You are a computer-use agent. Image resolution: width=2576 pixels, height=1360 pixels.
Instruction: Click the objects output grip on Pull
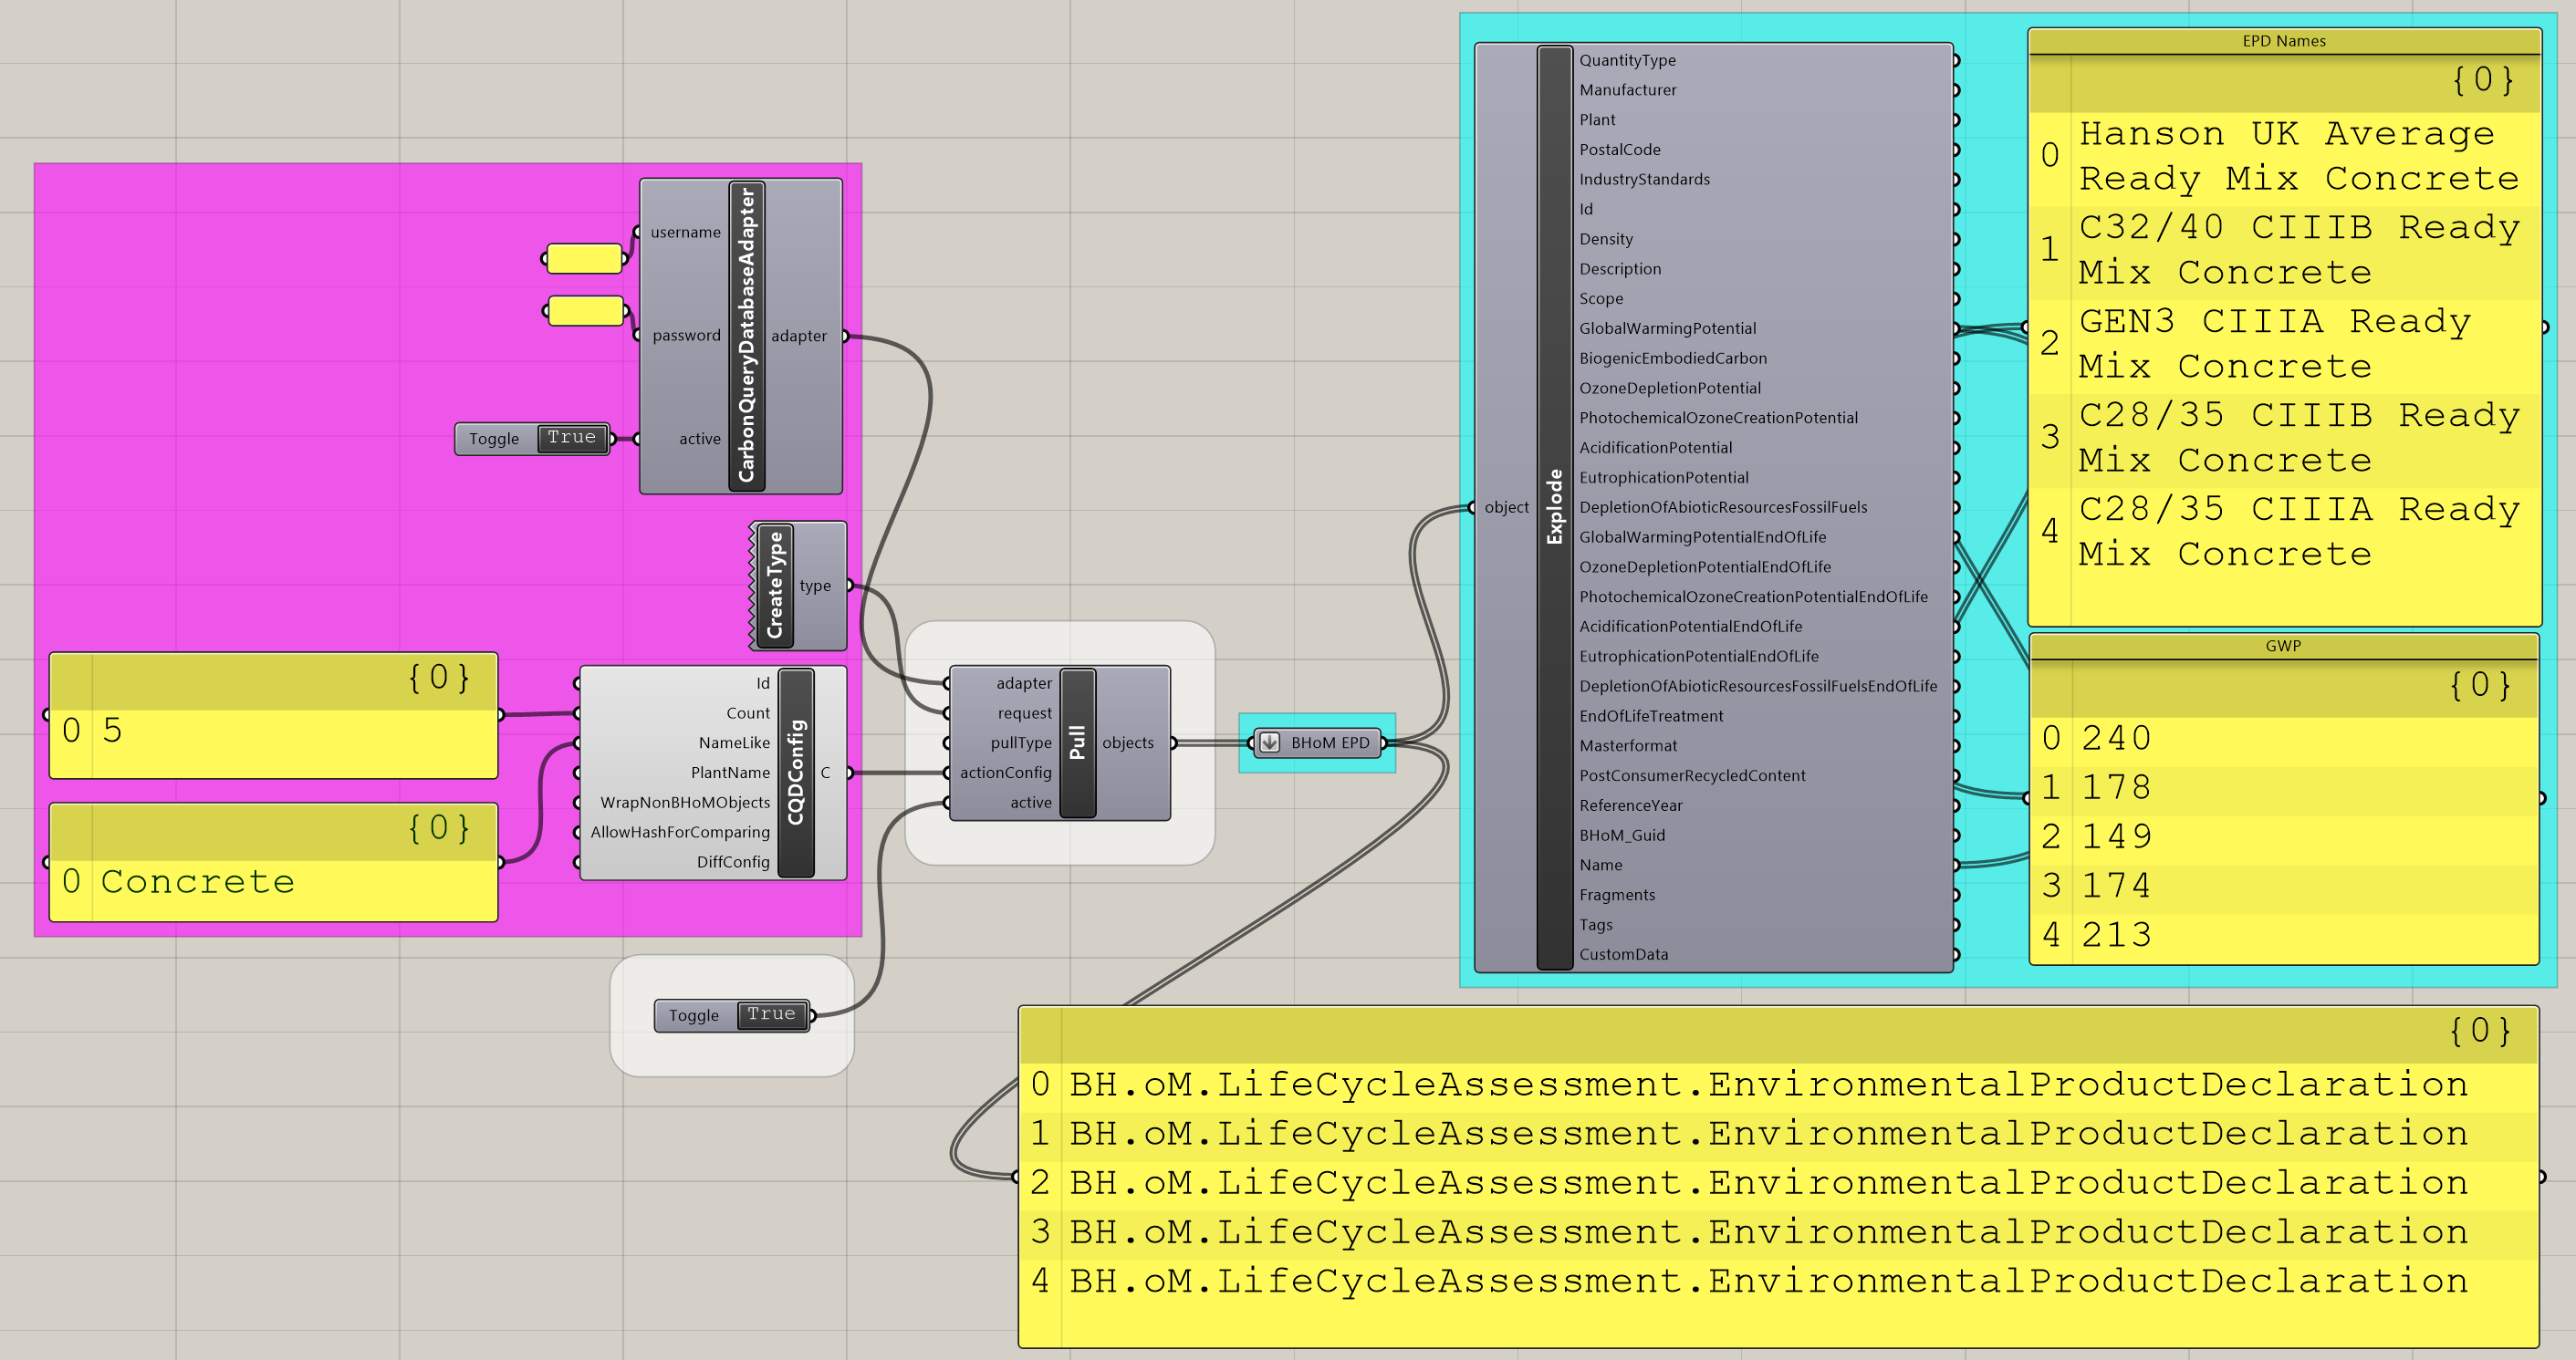coord(1173,742)
